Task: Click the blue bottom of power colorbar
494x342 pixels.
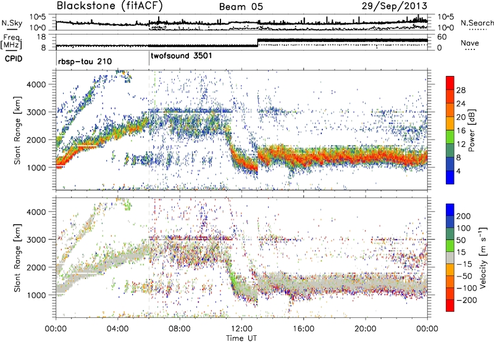Action: (x=450, y=177)
